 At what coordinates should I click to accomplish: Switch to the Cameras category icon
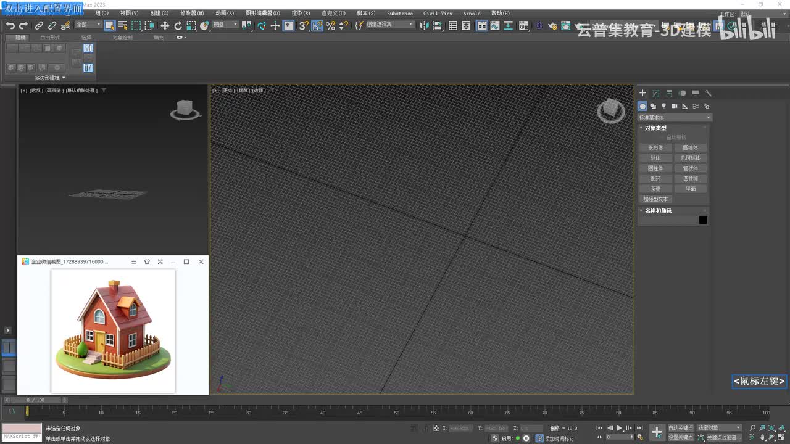[x=674, y=106]
